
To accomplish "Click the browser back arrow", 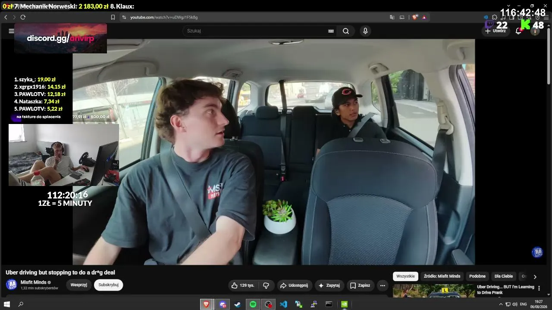I will (x=6, y=17).
